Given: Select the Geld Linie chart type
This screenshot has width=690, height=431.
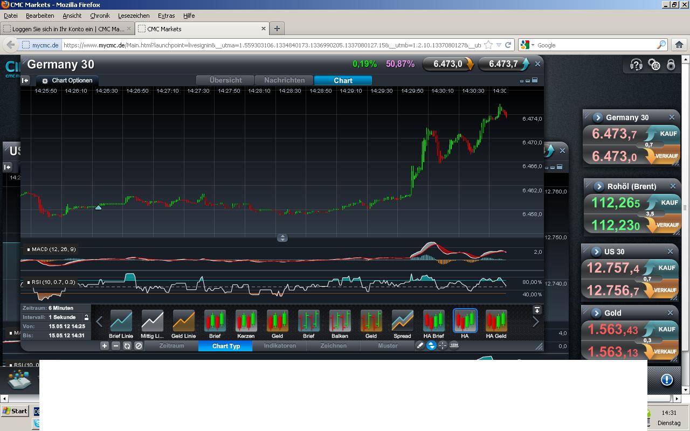Looking at the screenshot, I should tap(183, 324).
